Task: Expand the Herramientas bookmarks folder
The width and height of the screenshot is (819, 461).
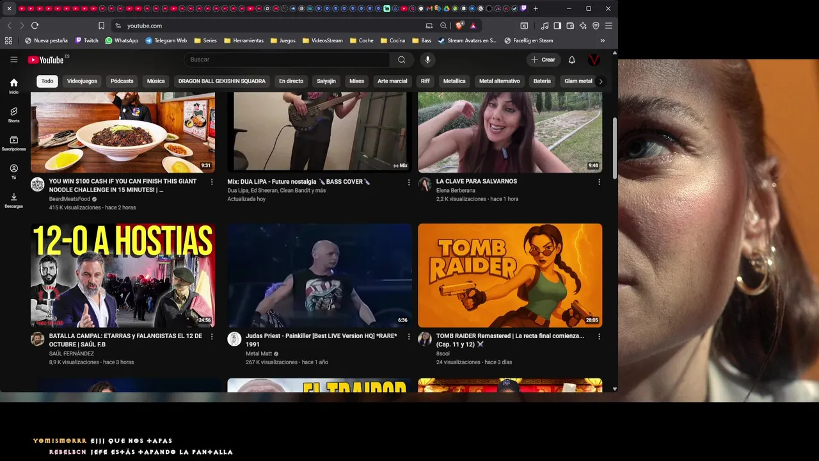Action: click(x=244, y=40)
